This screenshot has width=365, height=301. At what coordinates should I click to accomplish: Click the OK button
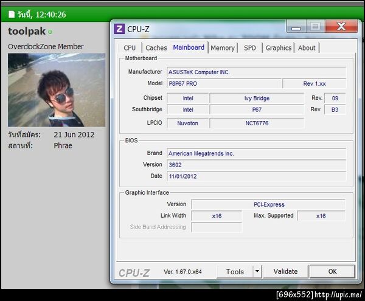coord(332,271)
